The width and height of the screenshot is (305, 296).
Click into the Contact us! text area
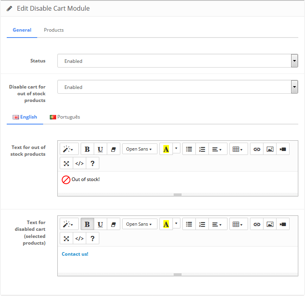point(178,260)
